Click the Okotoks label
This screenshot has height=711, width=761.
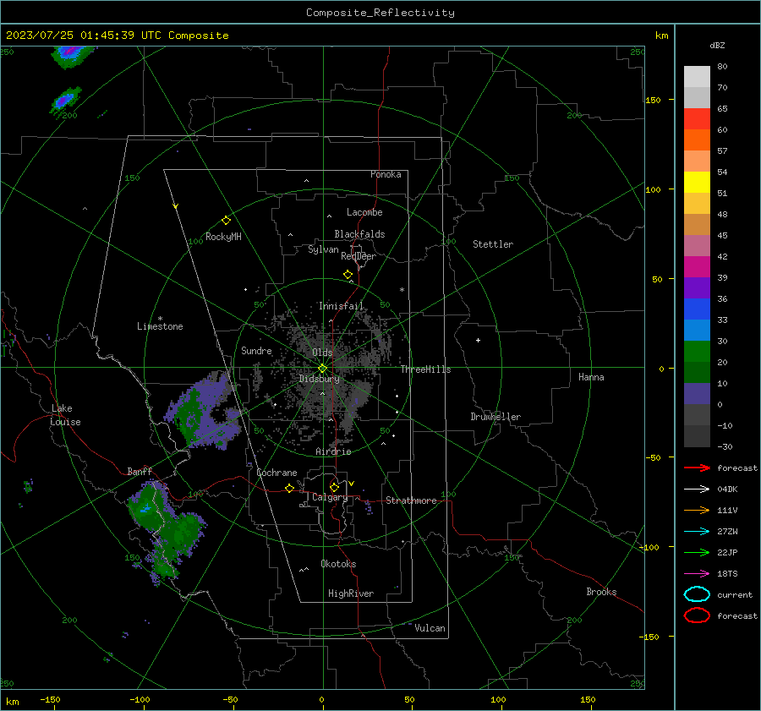[x=338, y=564]
